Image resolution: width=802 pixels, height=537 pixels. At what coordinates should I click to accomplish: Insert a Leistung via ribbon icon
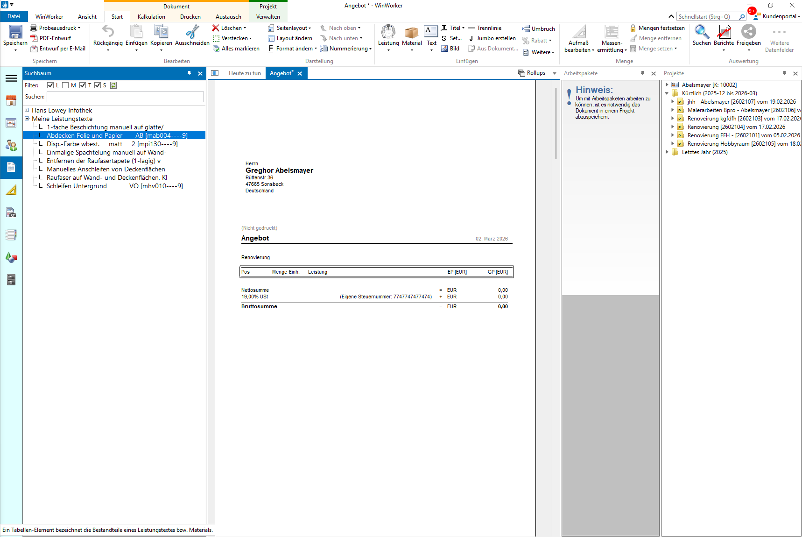coord(388,33)
